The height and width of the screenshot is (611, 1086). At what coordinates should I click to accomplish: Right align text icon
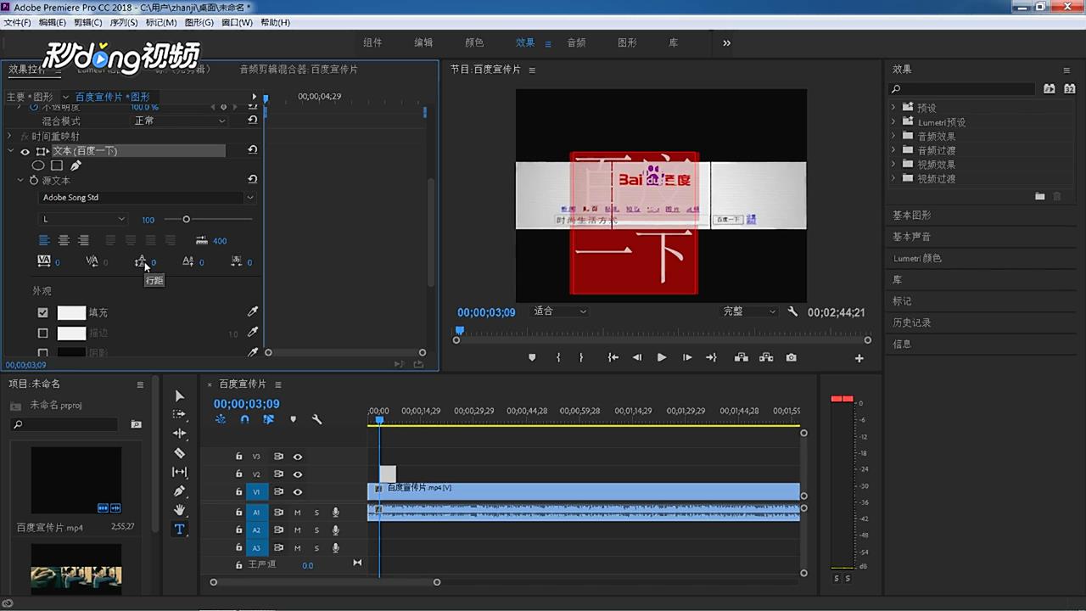coord(83,240)
